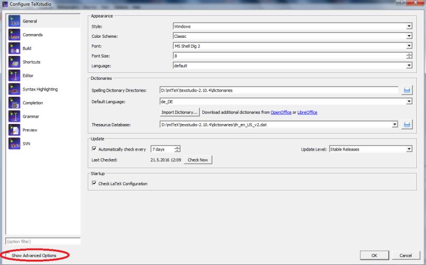Click the help question mark button
The image size is (426, 265).
(401, 3)
